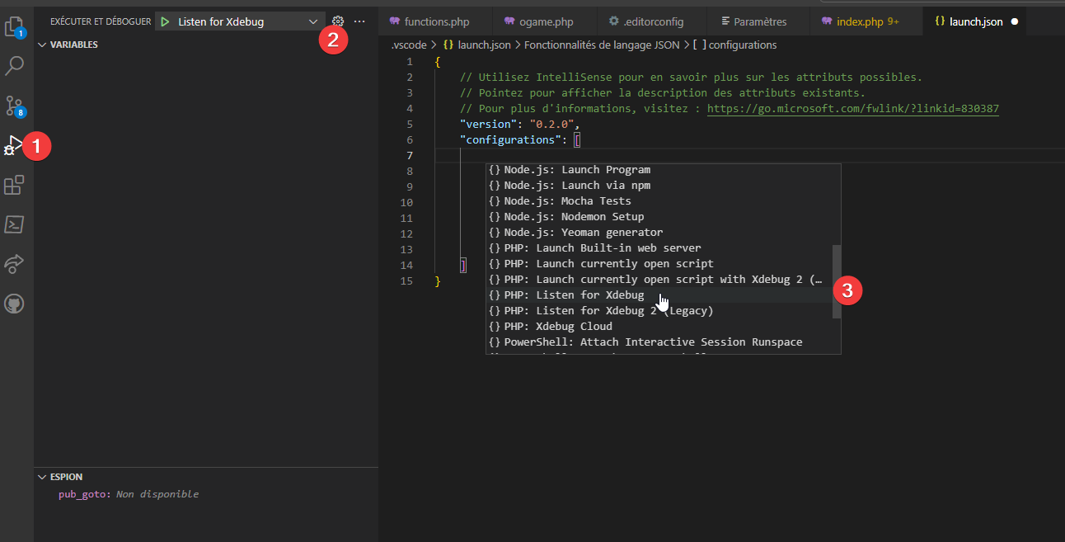
Task: Open the Source Control view
Action: 13,106
